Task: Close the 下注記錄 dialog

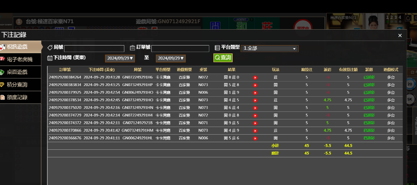Action: click(400, 35)
